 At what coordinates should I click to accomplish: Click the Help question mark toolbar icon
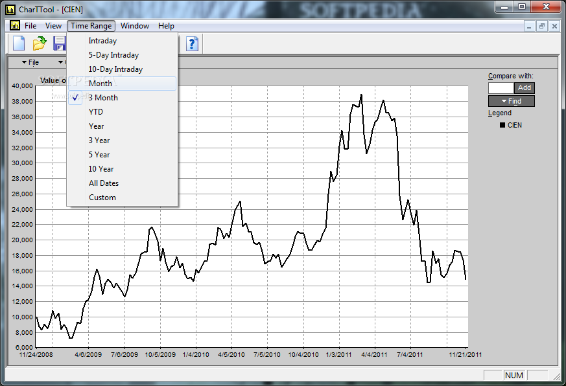tap(192, 43)
